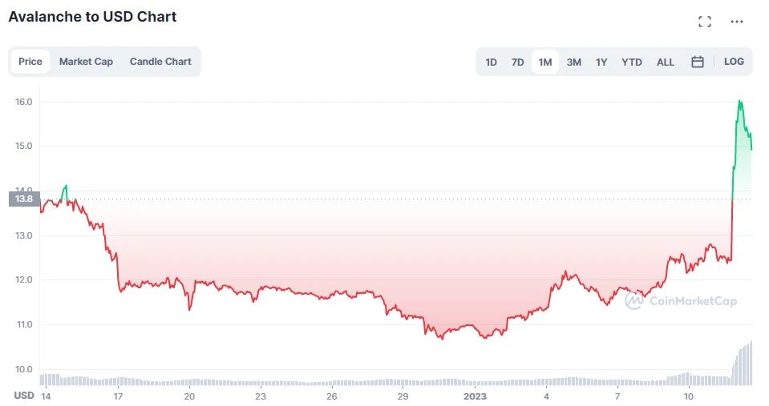Toggle the LOG scale button
Screen dimensions: 769x406
(x=734, y=62)
